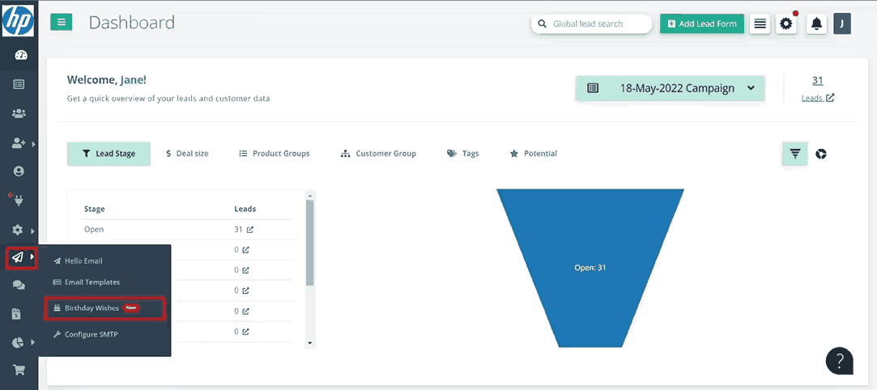Open the shopping cart icon in the sidebar
This screenshot has height=390, width=877.
pyautogui.click(x=19, y=371)
